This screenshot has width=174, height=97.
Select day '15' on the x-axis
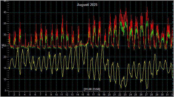tap(83, 95)
